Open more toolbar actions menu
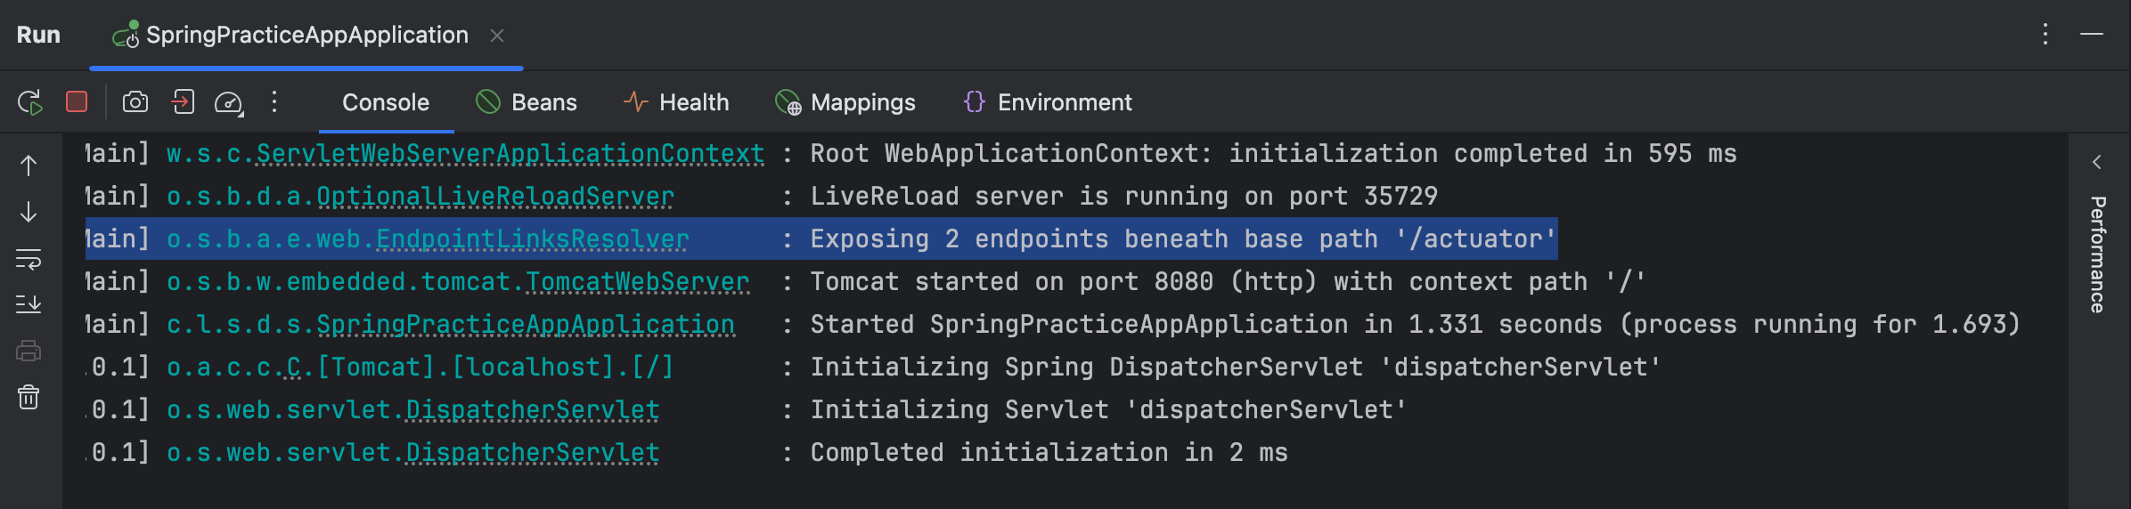The width and height of the screenshot is (2131, 509). pos(274,102)
